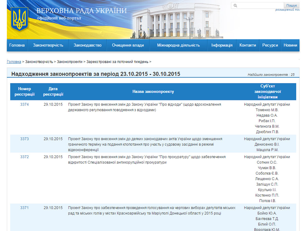
Task: Click the Дата реєстрації column header
Action: (x=53, y=91)
